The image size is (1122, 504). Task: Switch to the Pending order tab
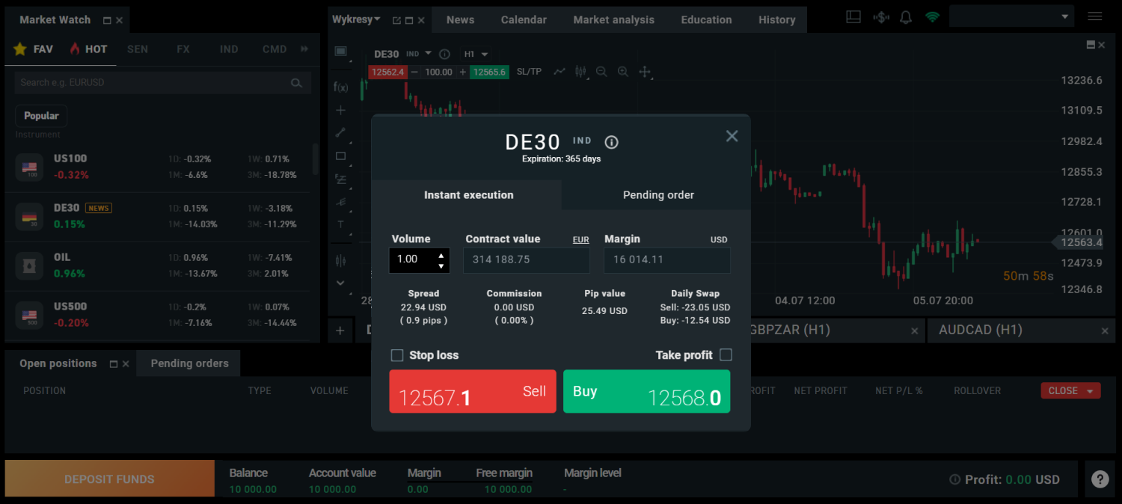click(657, 194)
